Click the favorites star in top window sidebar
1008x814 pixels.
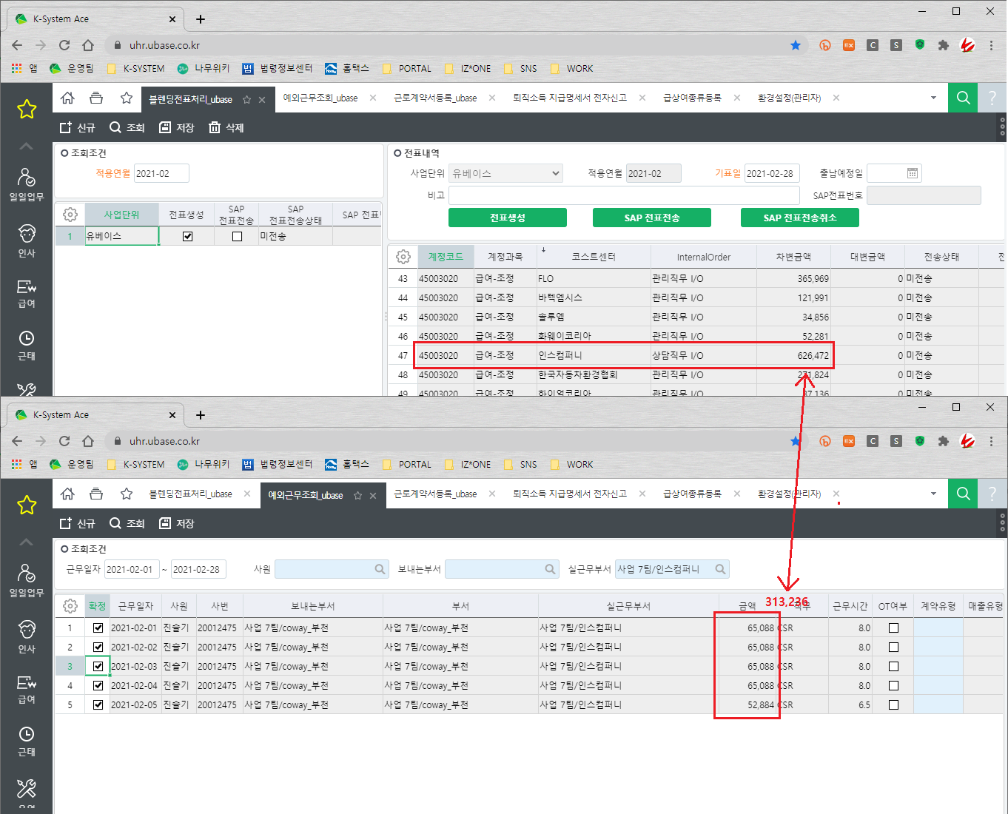pyautogui.click(x=27, y=110)
